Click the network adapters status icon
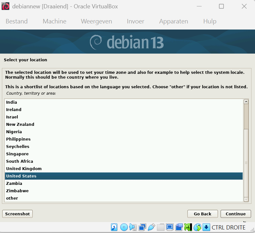Screen dimensions: 255x233 coord(142,227)
